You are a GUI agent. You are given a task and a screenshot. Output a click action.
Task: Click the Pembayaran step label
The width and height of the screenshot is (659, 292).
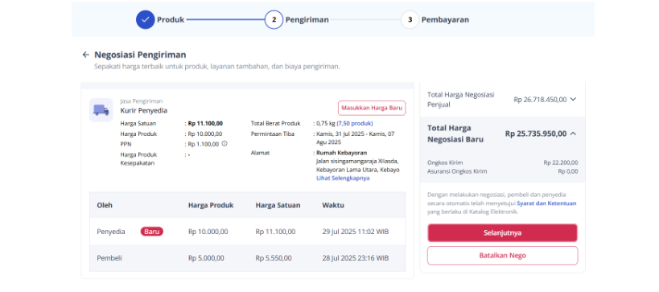point(445,20)
